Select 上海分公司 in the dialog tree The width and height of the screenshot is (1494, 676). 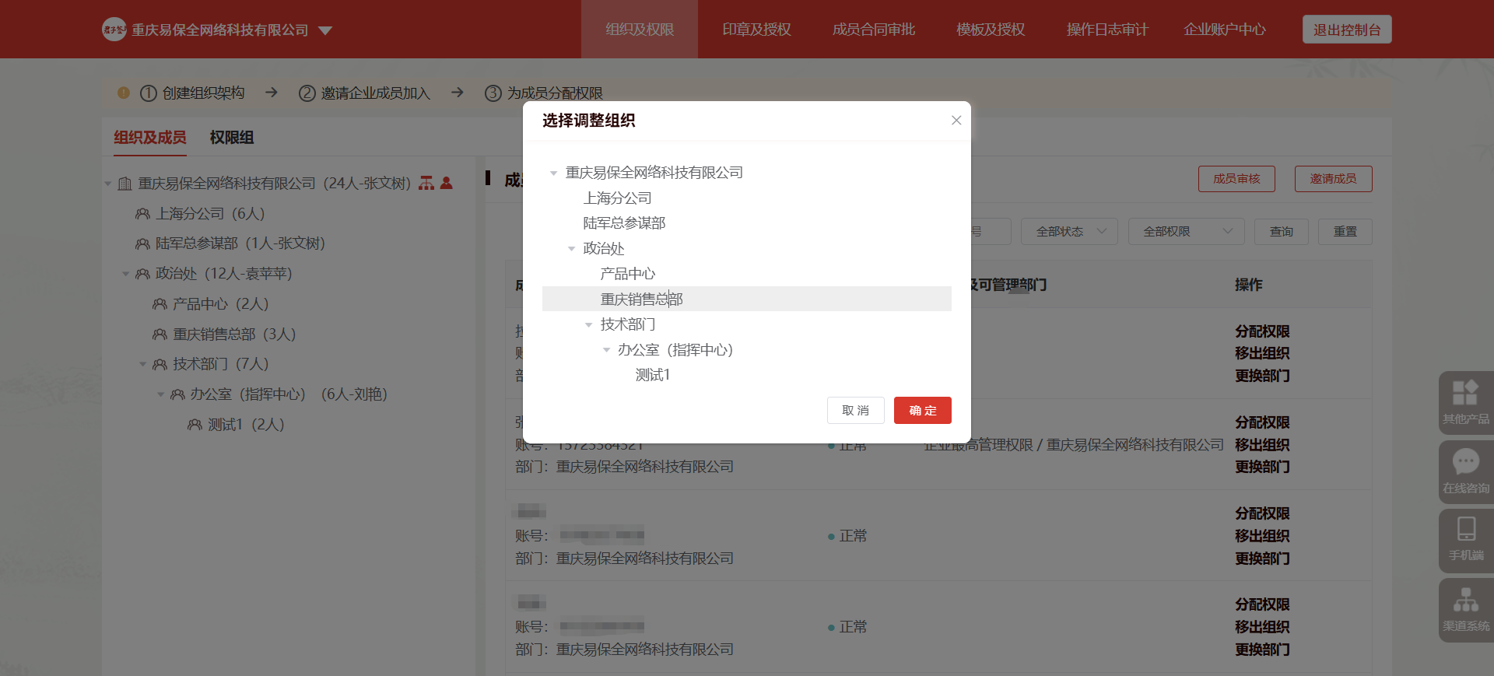pyautogui.click(x=618, y=198)
